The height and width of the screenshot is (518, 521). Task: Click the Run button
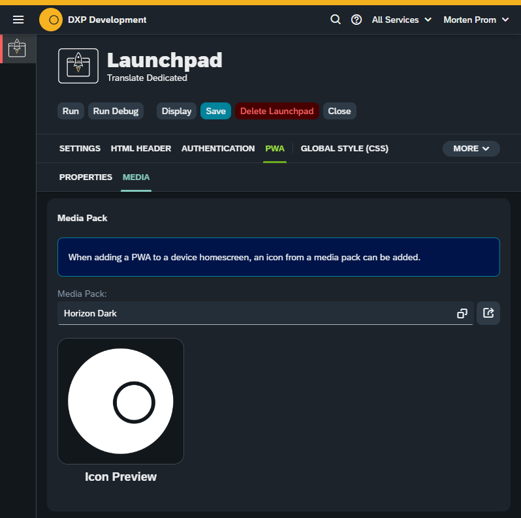[x=71, y=111]
